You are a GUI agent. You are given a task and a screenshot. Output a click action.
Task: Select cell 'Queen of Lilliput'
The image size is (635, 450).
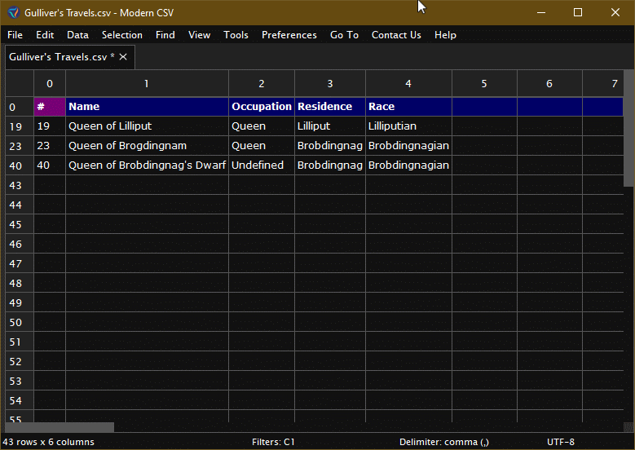tap(147, 126)
